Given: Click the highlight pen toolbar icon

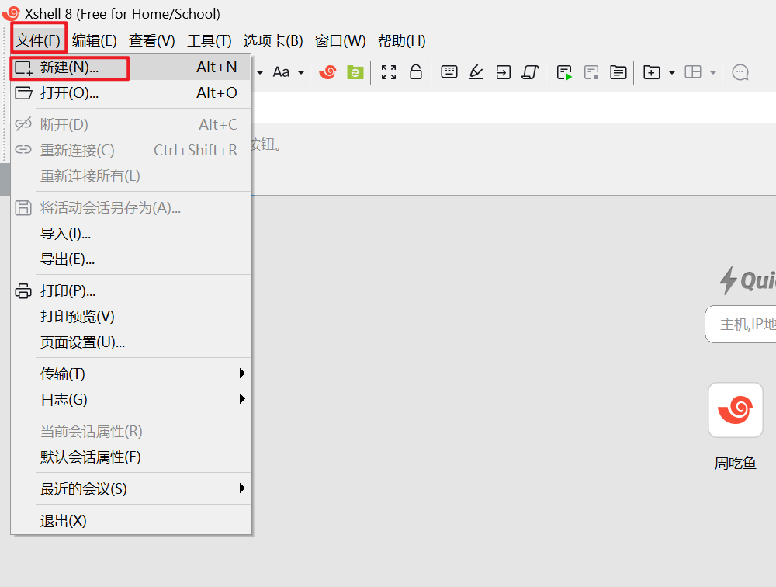Looking at the screenshot, I should pyautogui.click(x=476, y=72).
